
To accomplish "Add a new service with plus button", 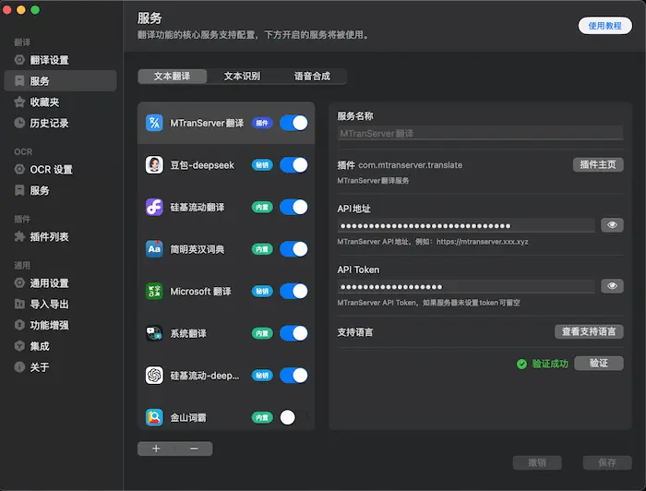I will tap(156, 449).
